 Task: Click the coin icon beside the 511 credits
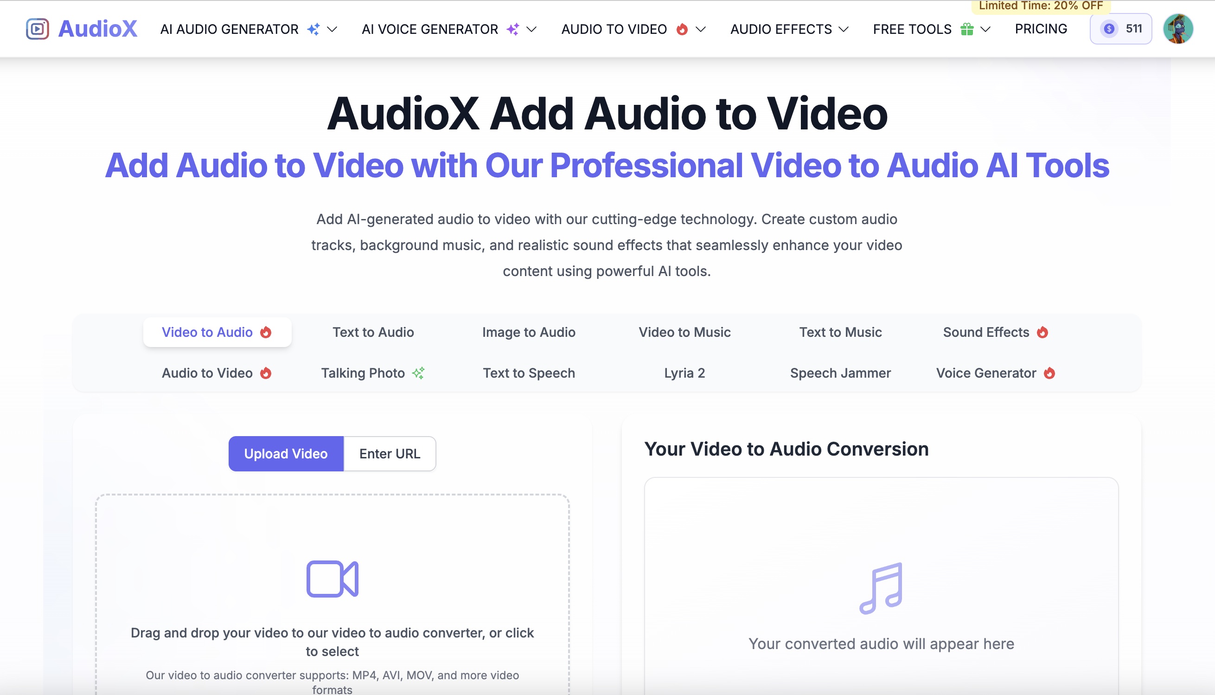tap(1110, 29)
